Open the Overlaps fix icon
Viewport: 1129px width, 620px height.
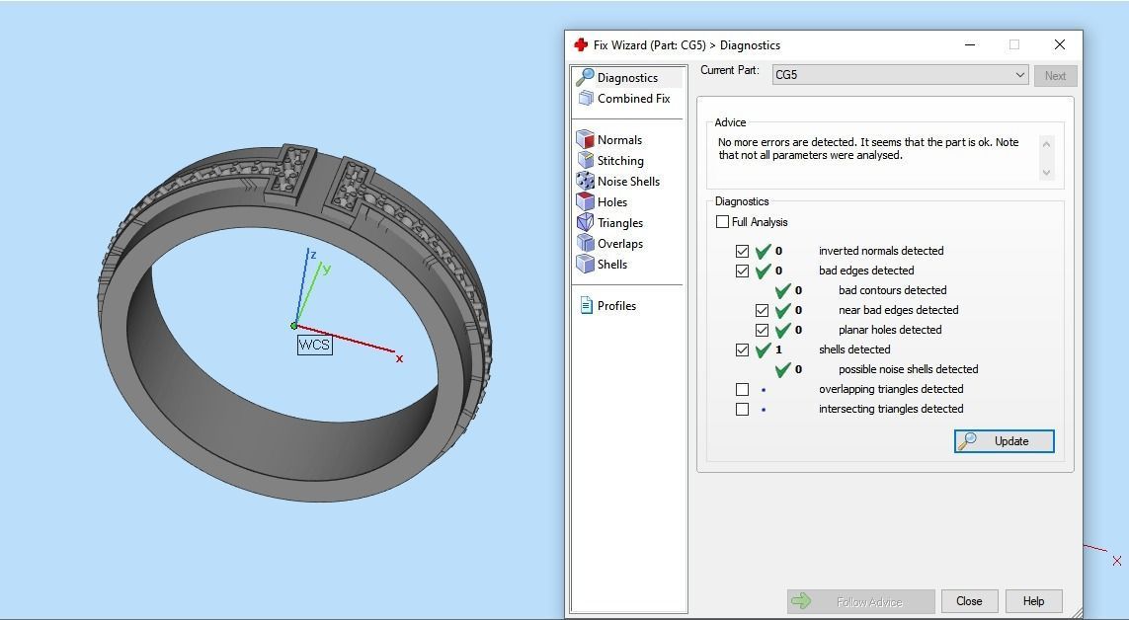tap(585, 243)
